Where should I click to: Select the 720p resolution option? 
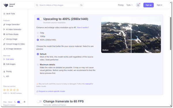[x=38, y=33]
